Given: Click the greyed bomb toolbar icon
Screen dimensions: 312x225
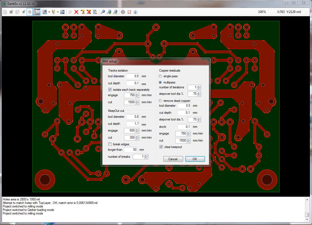Looking at the screenshot, I should [x=23, y=12].
